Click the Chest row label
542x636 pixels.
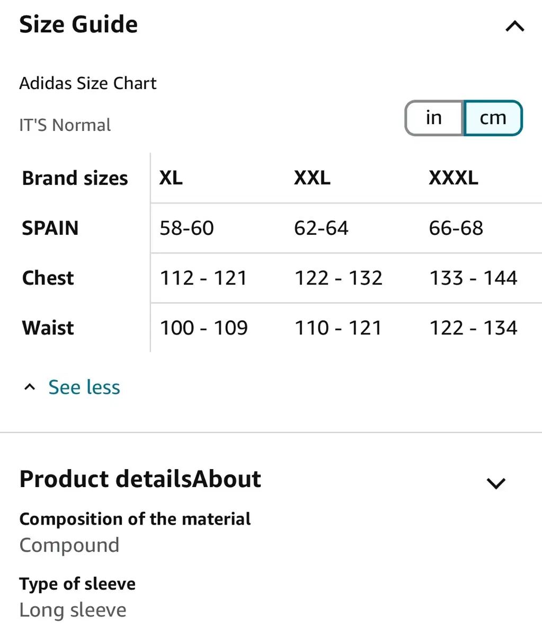pos(48,278)
